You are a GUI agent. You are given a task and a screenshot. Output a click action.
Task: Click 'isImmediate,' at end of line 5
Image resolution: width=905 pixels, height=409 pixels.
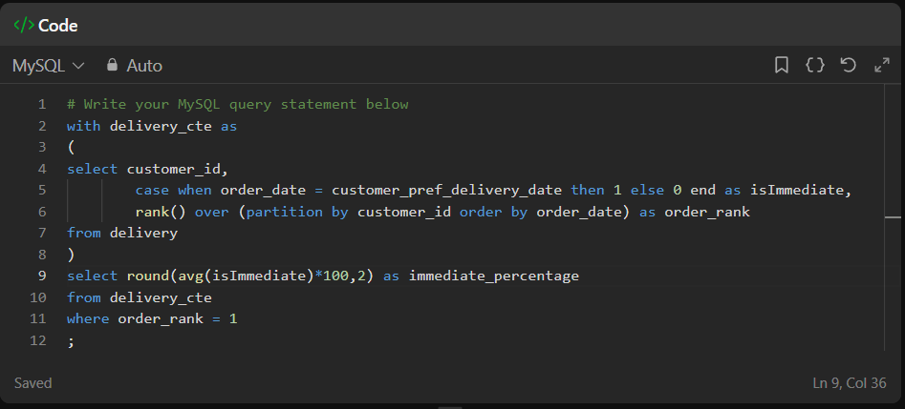click(x=801, y=191)
